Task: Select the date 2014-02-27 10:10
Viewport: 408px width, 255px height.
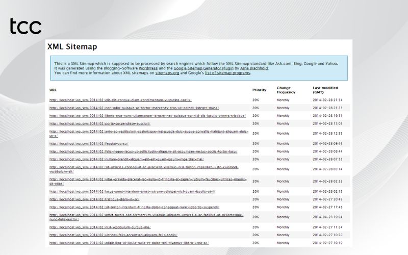Action: [327, 243]
